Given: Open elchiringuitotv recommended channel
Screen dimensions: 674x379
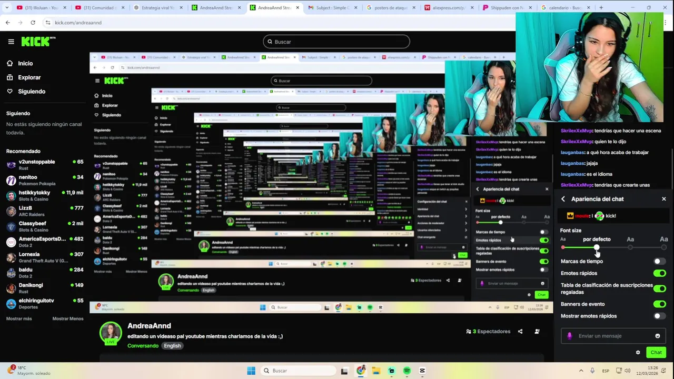Looking at the screenshot, I should click(45, 303).
